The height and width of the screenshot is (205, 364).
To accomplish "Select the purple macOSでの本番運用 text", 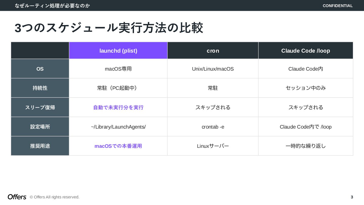I will coord(118,146).
